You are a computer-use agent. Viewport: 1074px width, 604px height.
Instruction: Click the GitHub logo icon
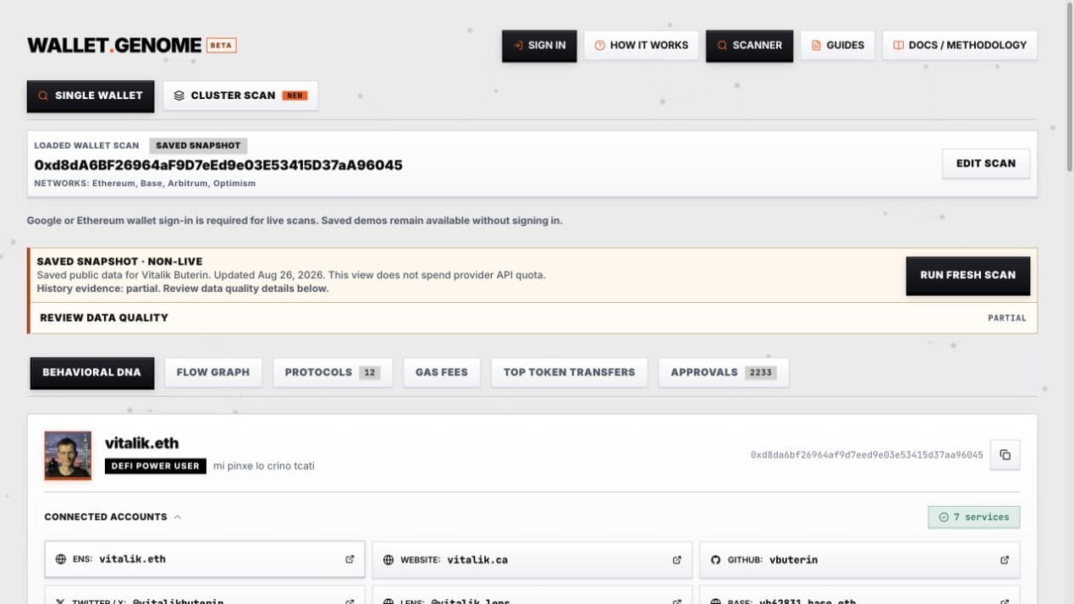[716, 559]
